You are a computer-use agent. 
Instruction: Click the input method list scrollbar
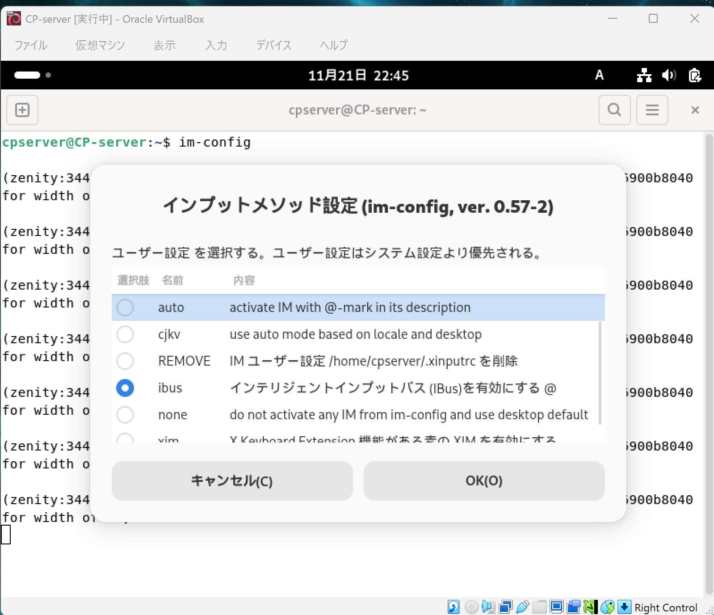pyautogui.click(x=600, y=373)
